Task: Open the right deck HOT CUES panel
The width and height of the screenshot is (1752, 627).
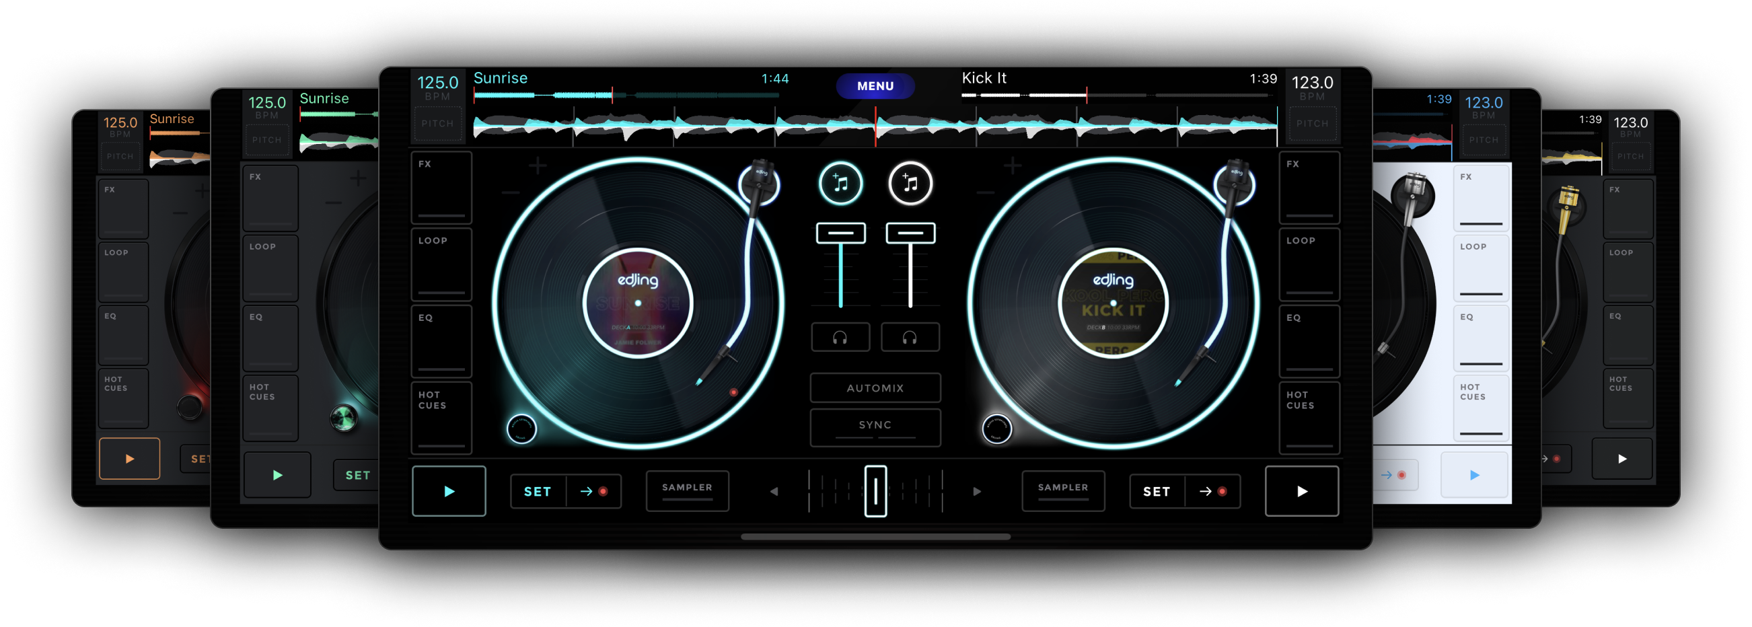Action: (x=1309, y=418)
